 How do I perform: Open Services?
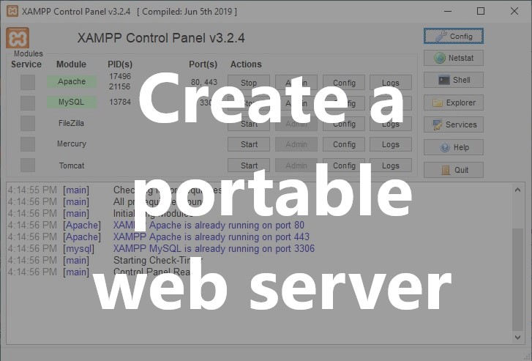pyautogui.click(x=453, y=124)
